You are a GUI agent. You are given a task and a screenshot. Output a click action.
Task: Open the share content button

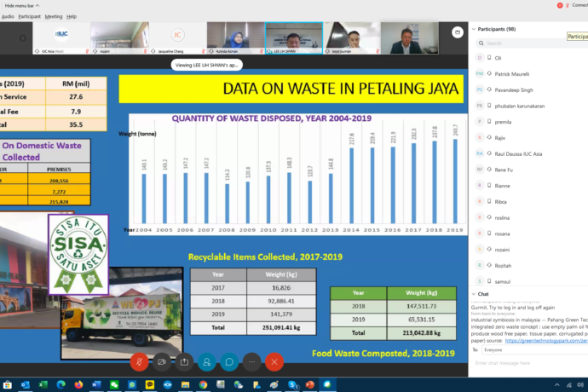coord(184,362)
